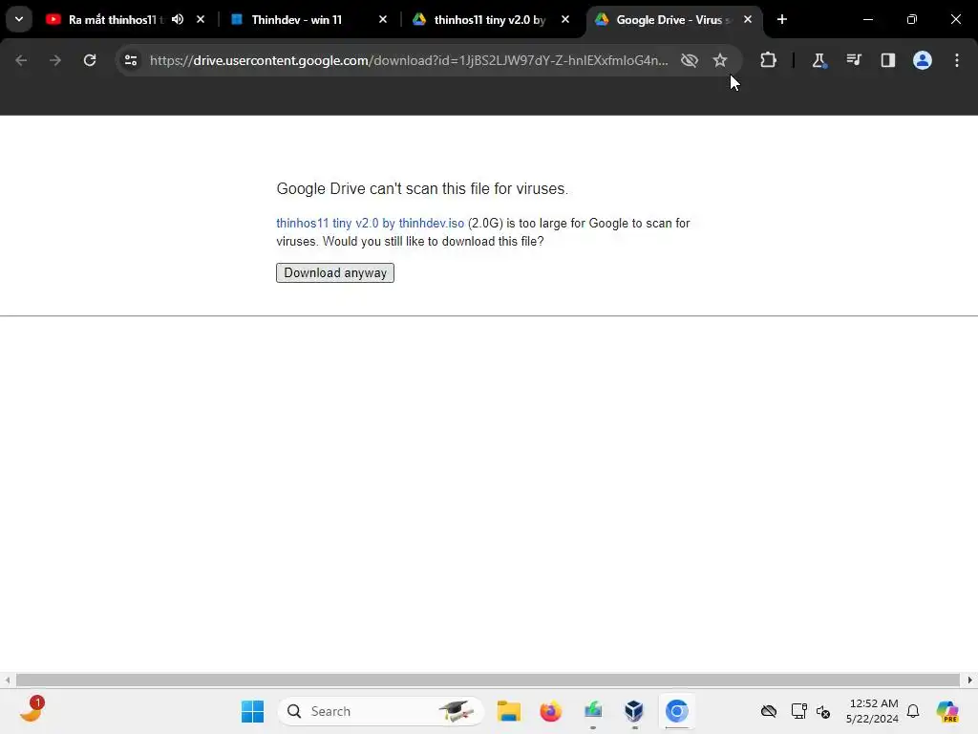The width and height of the screenshot is (978, 734).
Task: Switch to the YouTube 'Ra mắt thinhos11' tab
Action: click(116, 19)
